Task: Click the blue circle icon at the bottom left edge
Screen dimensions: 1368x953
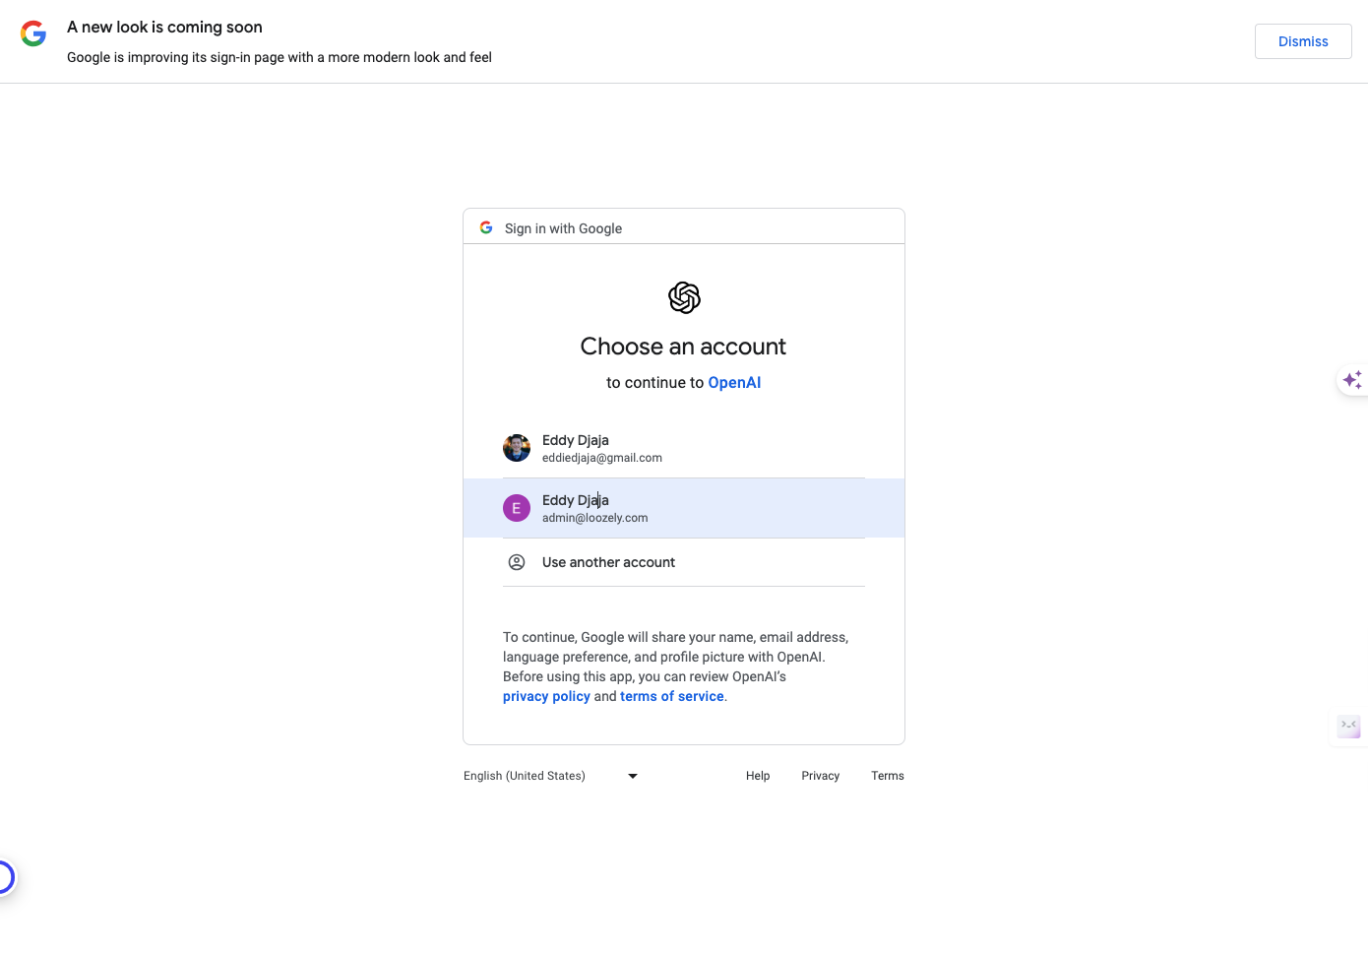Action: tap(4, 877)
